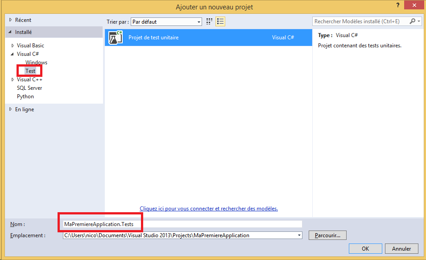Click the Annuler button
426x260 pixels.
401,248
